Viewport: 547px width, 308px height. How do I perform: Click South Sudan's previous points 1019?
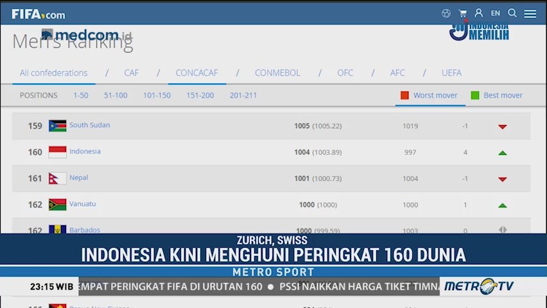[x=410, y=126]
